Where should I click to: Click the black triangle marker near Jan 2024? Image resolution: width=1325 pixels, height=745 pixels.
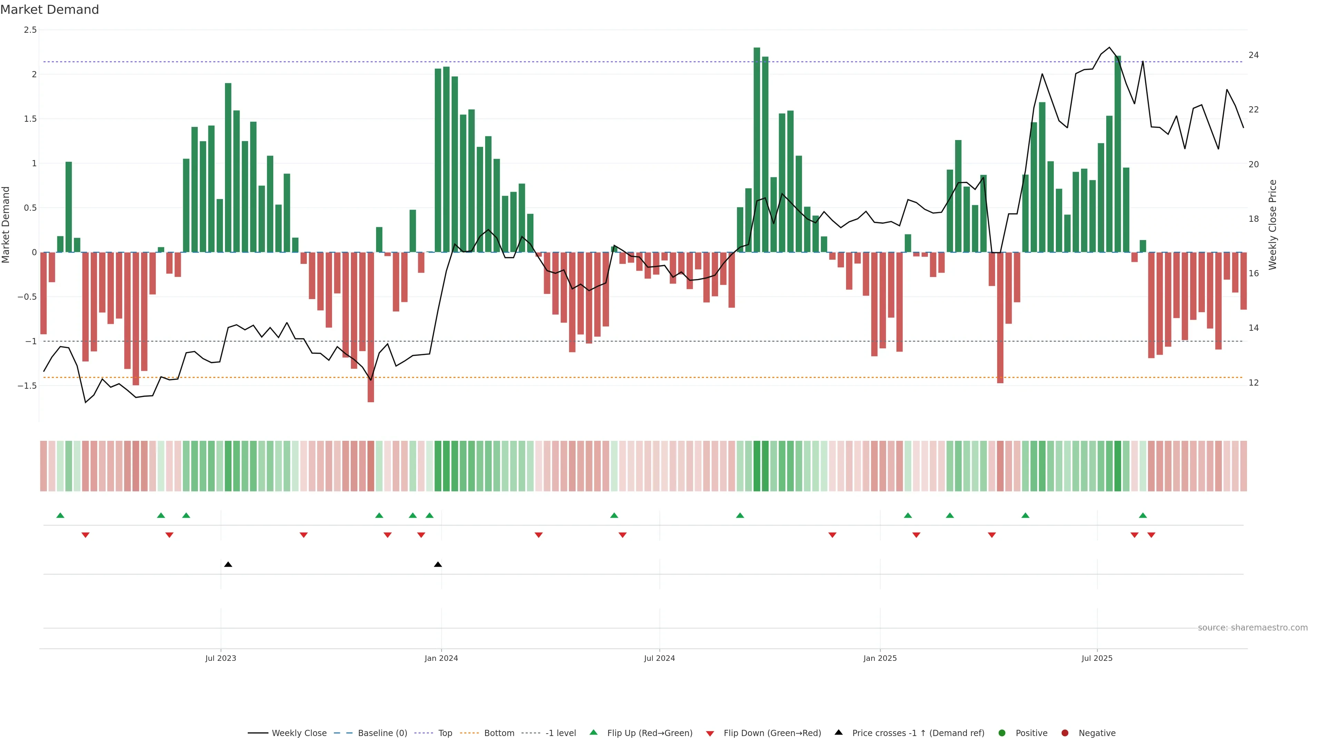[438, 565]
